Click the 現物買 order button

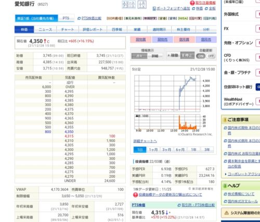(141, 40)
